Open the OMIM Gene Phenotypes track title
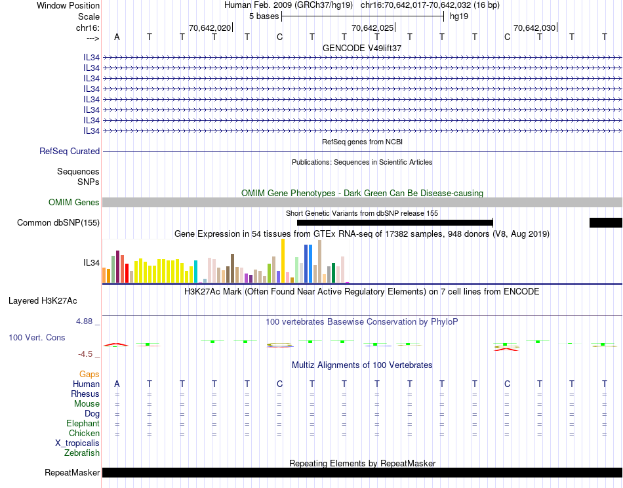This screenshot has width=623, height=488. click(x=362, y=193)
